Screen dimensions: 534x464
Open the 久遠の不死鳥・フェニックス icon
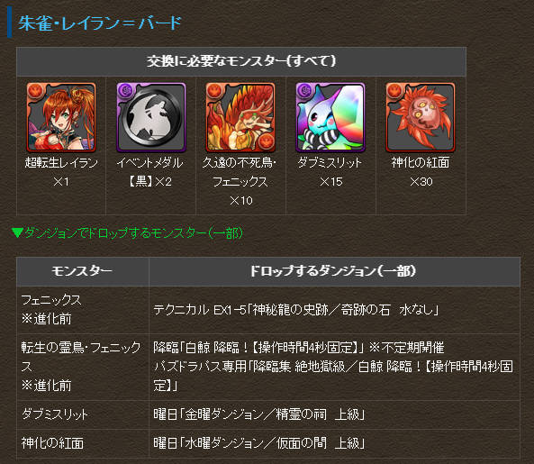click(240, 117)
